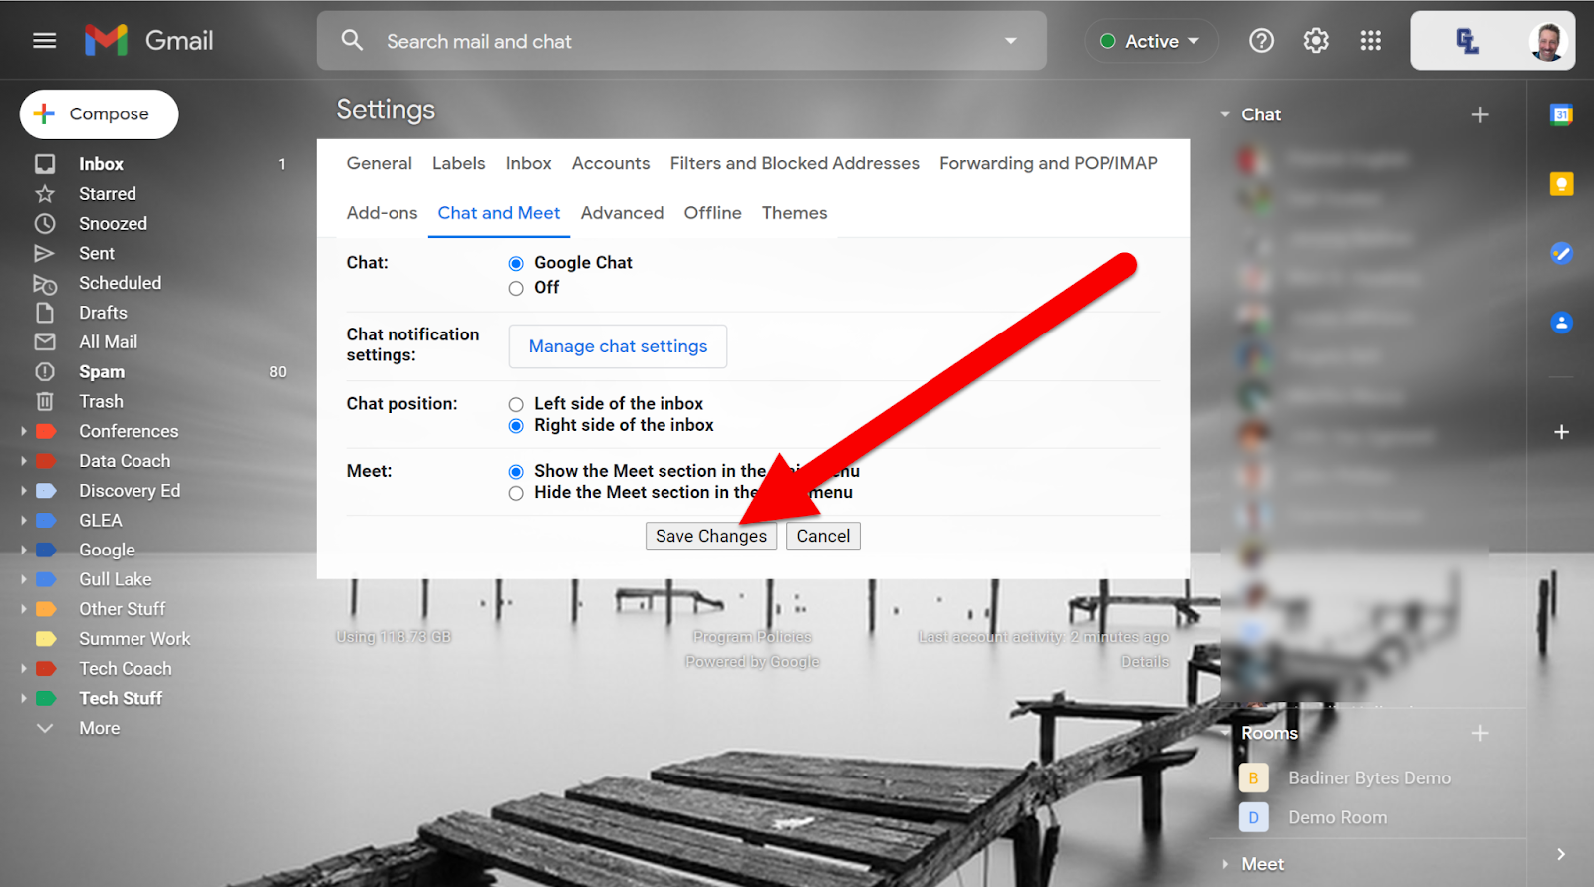Click the Snoozed clock icon
This screenshot has width=1594, height=887.
(45, 224)
